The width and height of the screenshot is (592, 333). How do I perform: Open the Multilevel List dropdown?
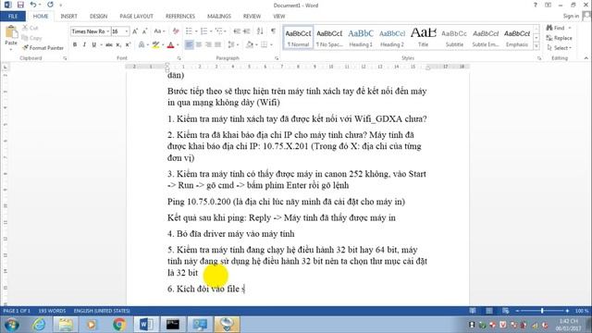pos(226,31)
